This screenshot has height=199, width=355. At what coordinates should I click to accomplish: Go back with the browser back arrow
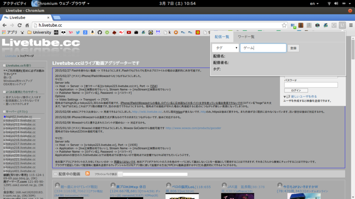(x=4, y=25)
